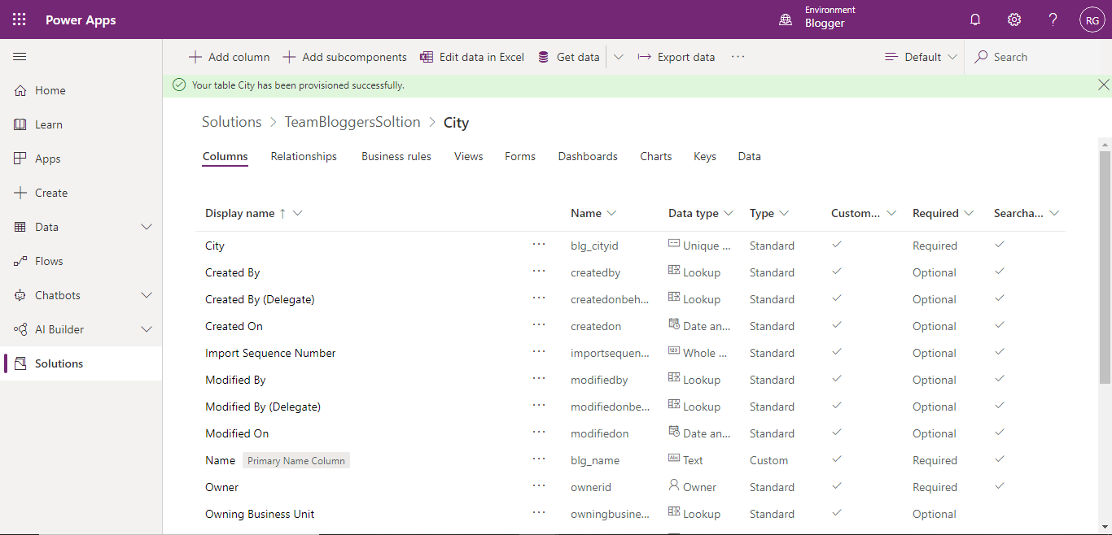Screen dimensions: 1112x535
Task: Switch to the Relationships tab
Action: (304, 155)
